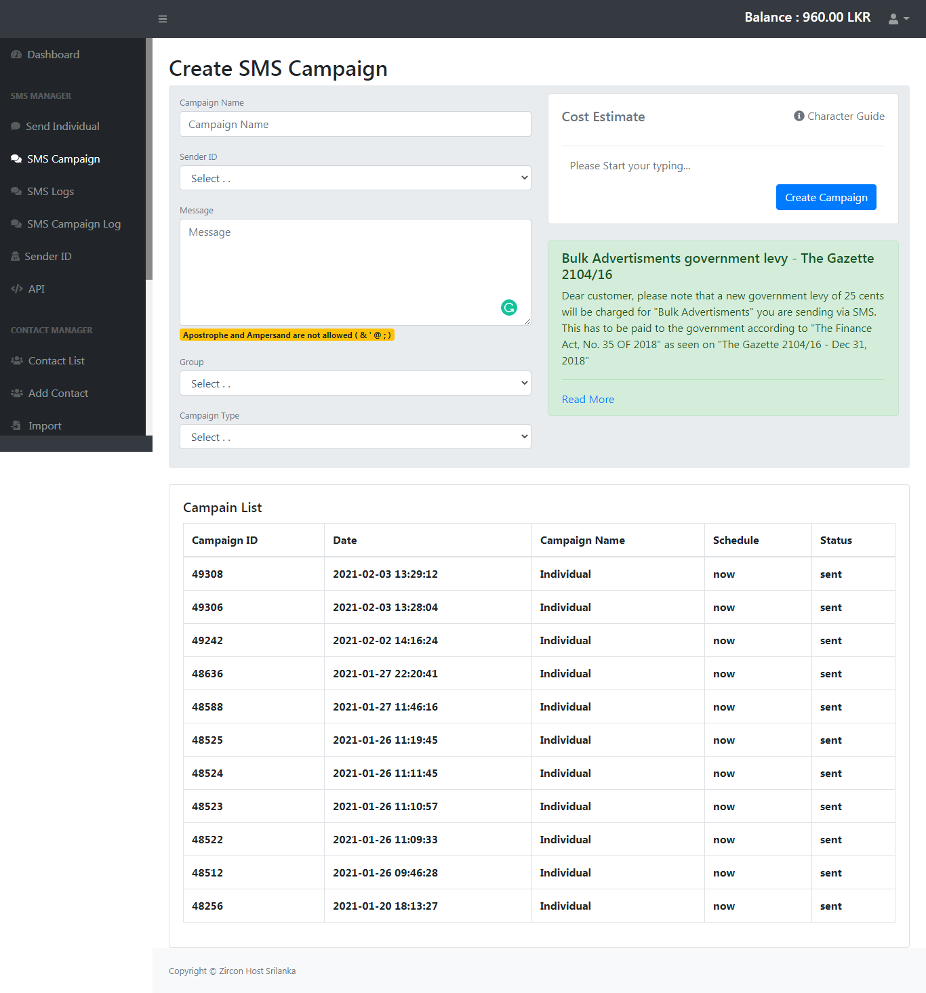Screen dimensions: 926x993
Task: Open SMS Campaign Log page
Action: coord(73,224)
